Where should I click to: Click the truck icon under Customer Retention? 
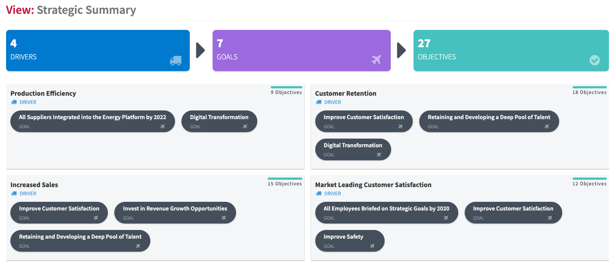pos(319,102)
